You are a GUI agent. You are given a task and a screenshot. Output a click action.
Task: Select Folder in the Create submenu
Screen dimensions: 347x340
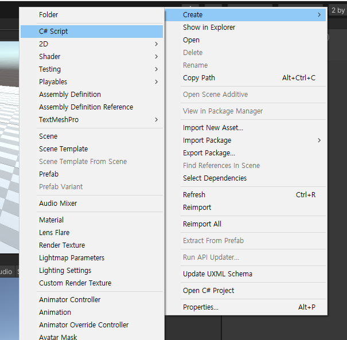point(92,14)
